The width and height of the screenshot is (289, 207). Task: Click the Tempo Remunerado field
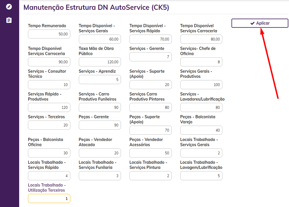(49, 34)
